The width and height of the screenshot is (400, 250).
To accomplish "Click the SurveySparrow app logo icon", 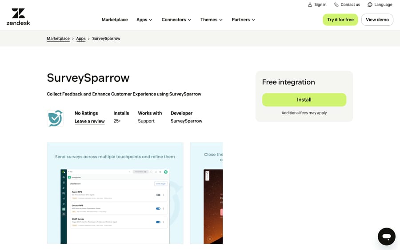I will tap(55, 118).
